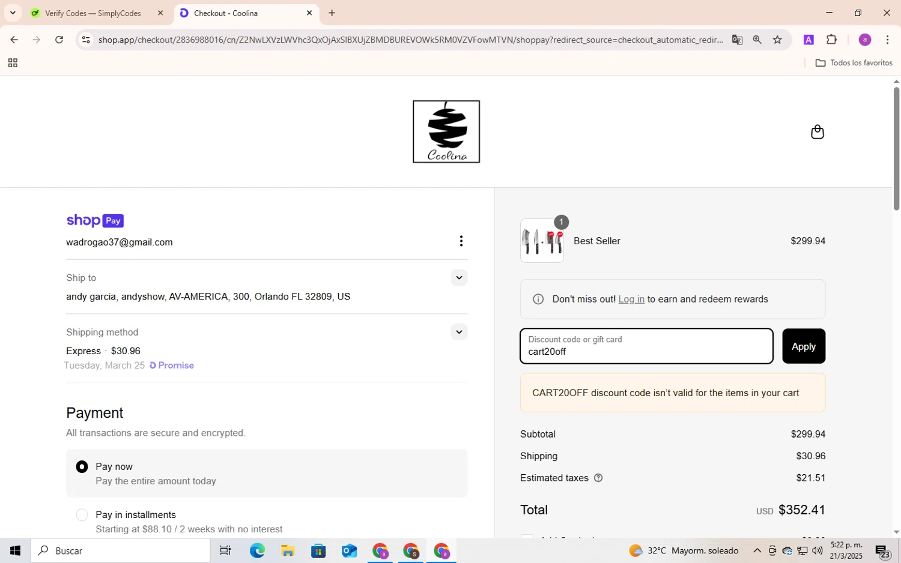Click the Shop Pay logo

[x=95, y=220]
